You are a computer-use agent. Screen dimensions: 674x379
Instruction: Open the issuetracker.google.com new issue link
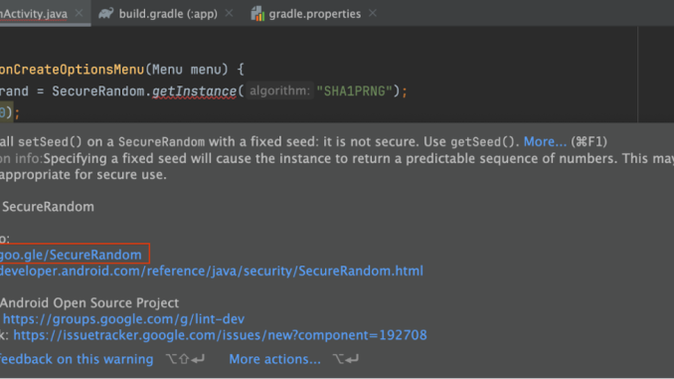pyautogui.click(x=220, y=335)
